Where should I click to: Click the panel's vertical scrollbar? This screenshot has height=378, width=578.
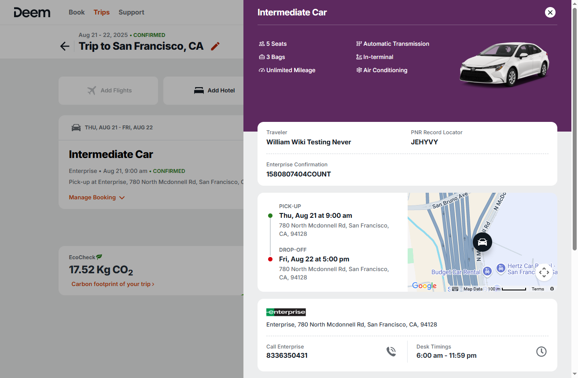click(x=574, y=132)
